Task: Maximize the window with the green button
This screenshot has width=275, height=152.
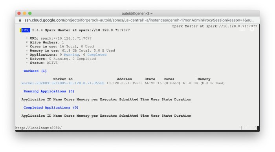Action: click(x=30, y=13)
